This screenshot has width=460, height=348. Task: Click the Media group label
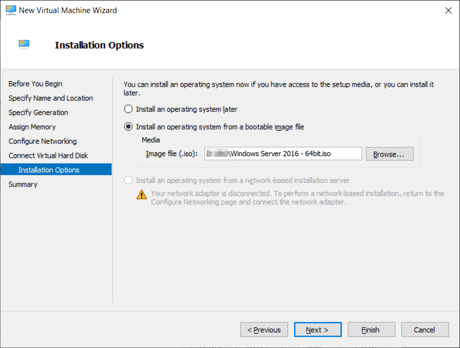coord(151,140)
